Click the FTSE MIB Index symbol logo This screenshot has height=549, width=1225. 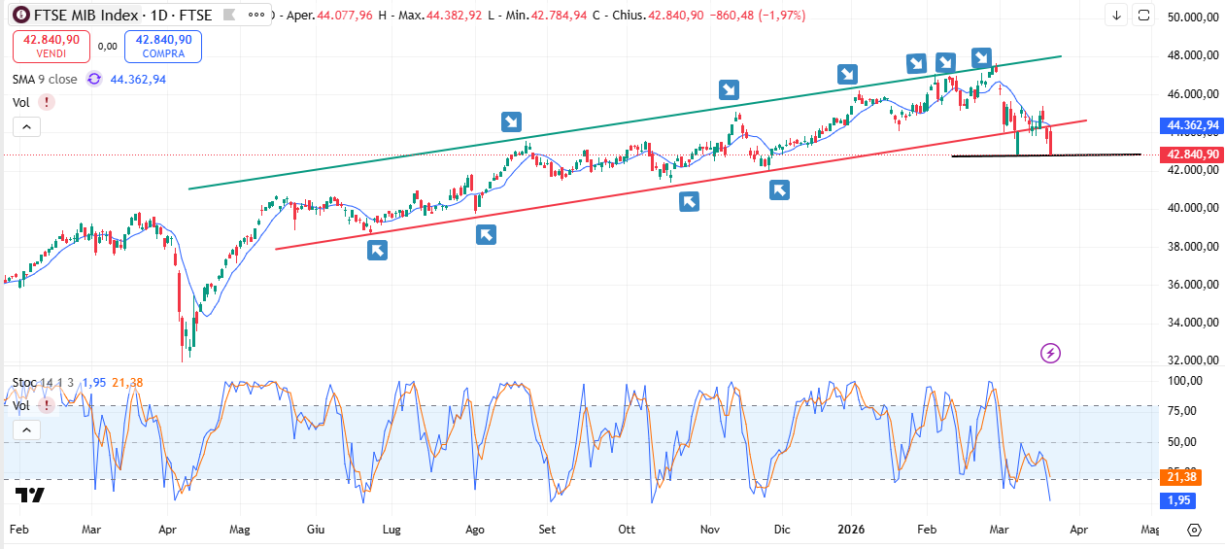(x=20, y=16)
